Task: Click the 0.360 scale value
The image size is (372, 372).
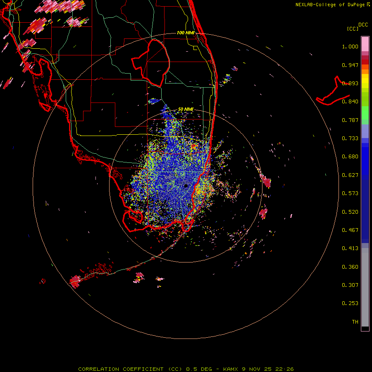Action: pos(350,267)
